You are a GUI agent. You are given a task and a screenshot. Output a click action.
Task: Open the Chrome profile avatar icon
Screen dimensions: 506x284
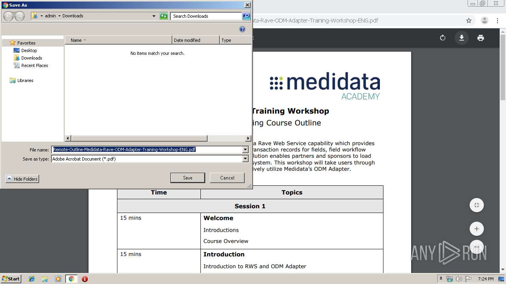tap(485, 21)
